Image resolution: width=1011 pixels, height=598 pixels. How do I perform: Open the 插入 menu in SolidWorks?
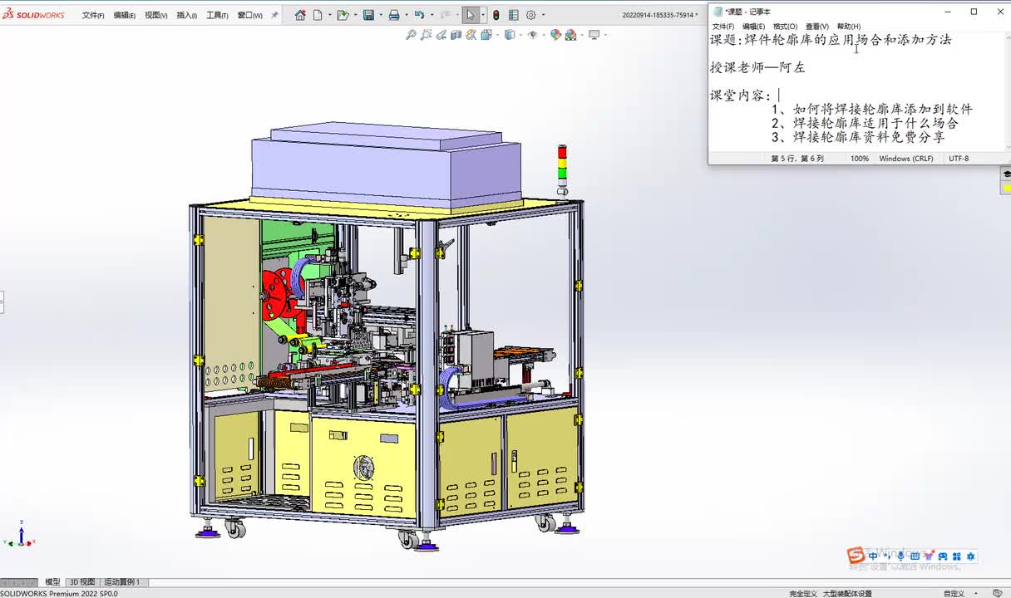point(186,15)
